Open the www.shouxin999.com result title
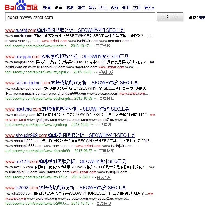The height and width of the screenshot is (208, 205). pos(70,135)
